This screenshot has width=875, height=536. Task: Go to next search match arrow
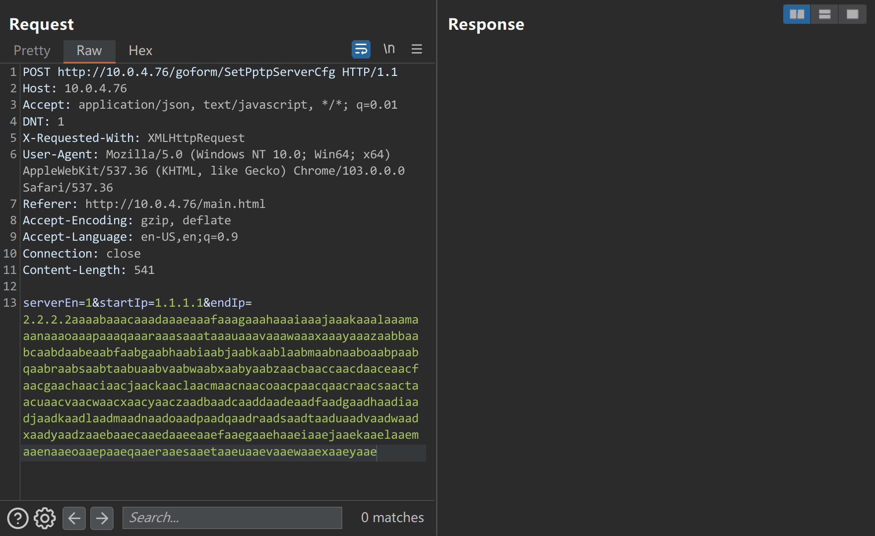point(102,518)
